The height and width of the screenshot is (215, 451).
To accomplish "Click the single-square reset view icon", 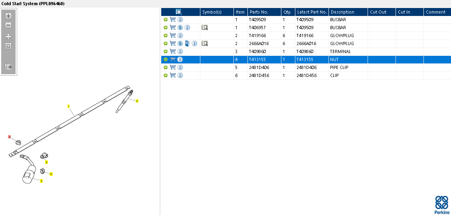I will pyautogui.click(x=8, y=46).
